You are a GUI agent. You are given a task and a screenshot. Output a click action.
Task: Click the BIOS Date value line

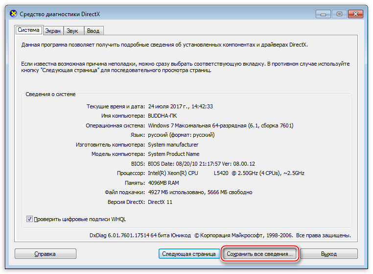pyautogui.click(x=201, y=164)
